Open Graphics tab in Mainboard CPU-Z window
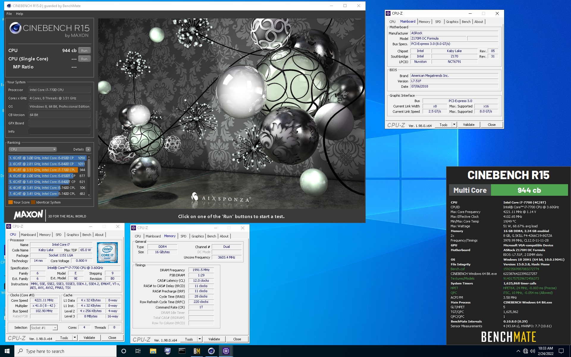 click(452, 22)
